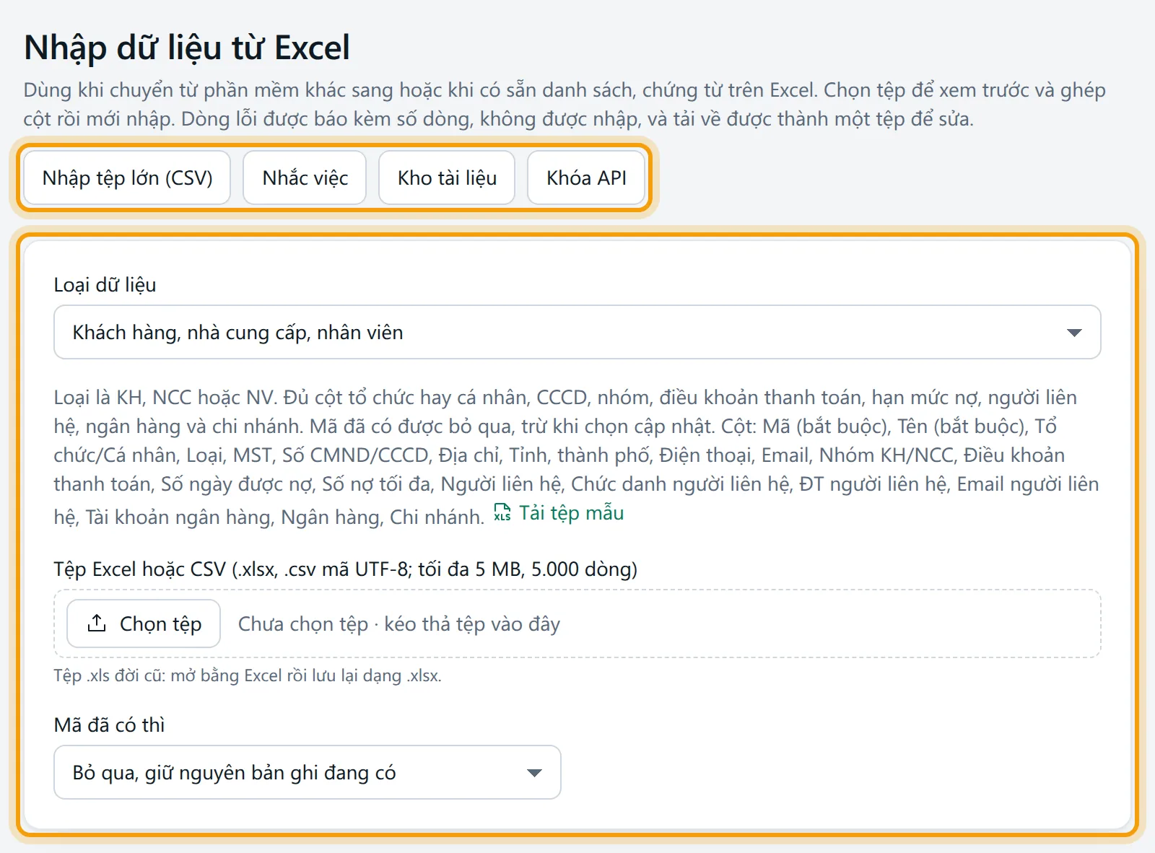Click the "Loại dữ liệu" label
Image resolution: width=1155 pixels, height=853 pixels.
click(105, 284)
